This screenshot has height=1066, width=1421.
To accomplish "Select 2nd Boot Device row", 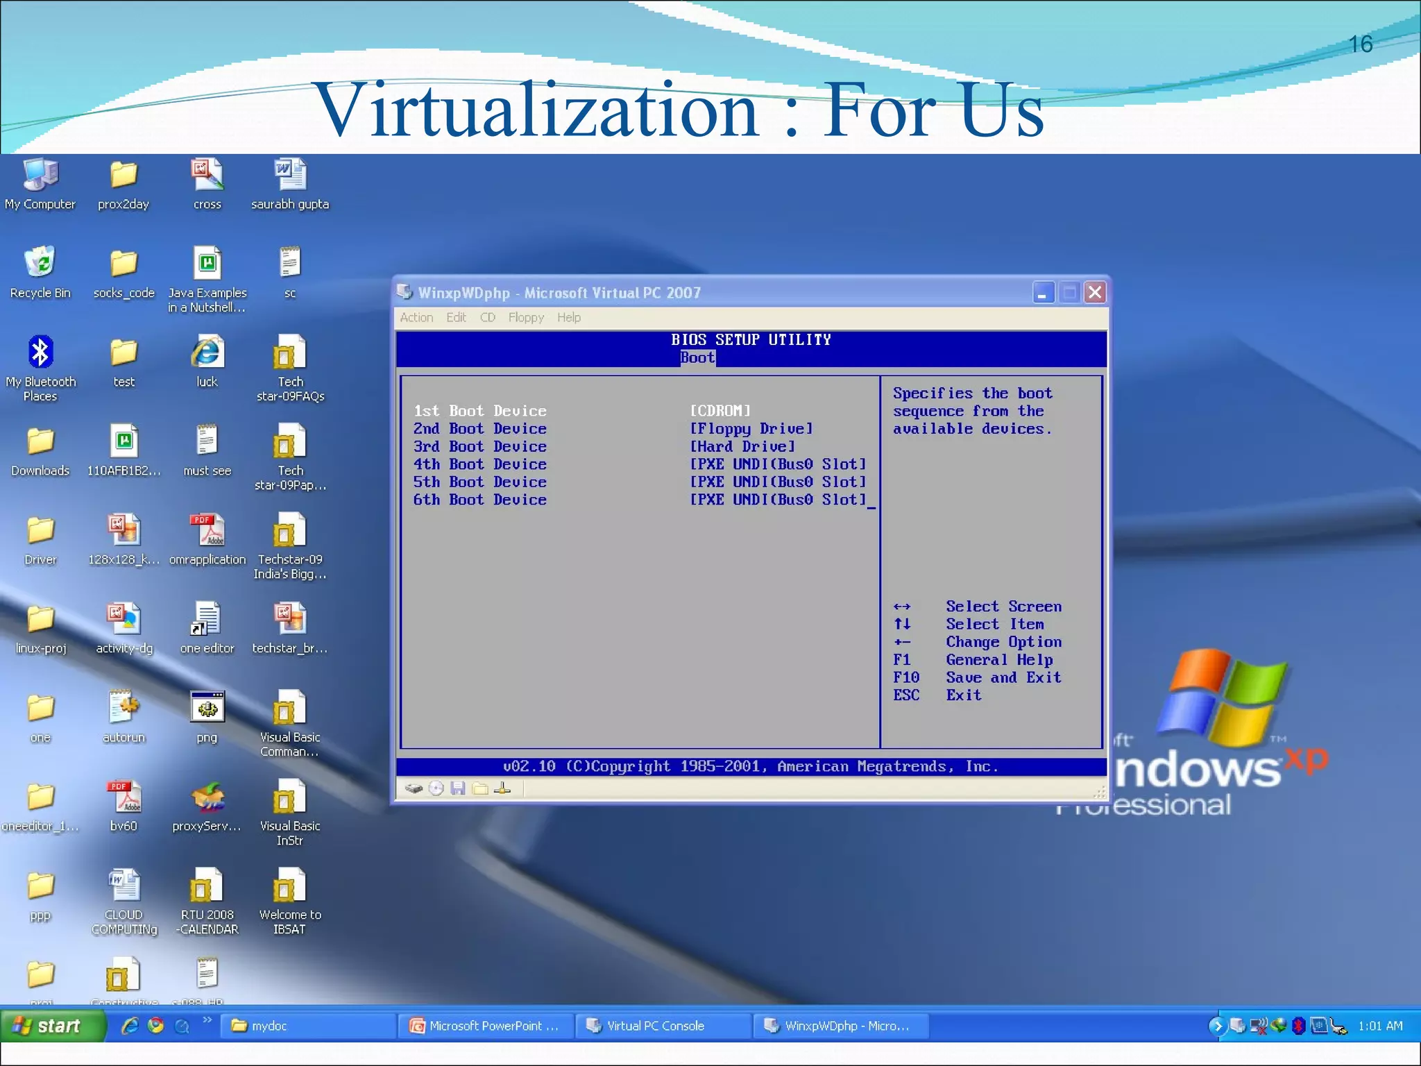I will coord(640,429).
